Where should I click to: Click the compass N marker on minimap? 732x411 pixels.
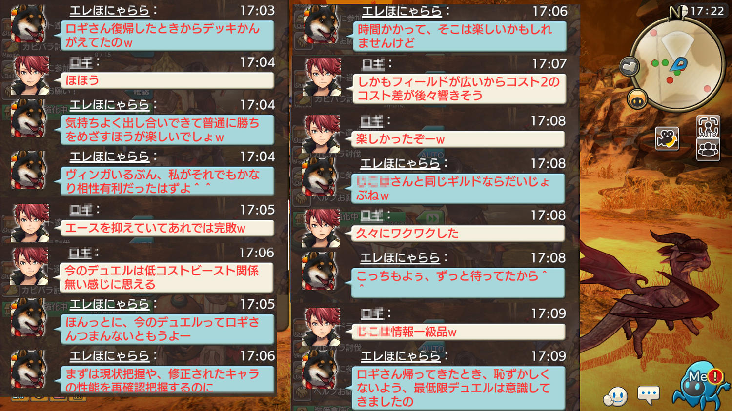pos(676,13)
